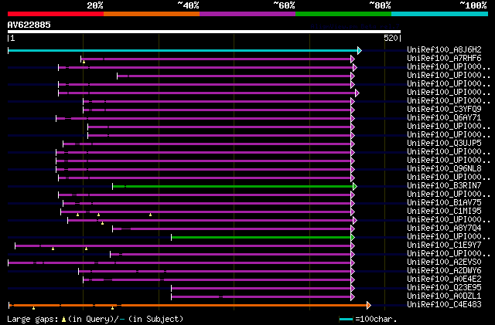Open hit UniRef100_A2EVS0
This screenshot has height=325, width=495.
pos(444,262)
